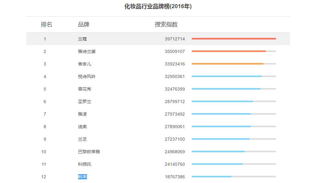Click the blue index bar for 迪奥
This screenshot has width=318, height=183.
click(x=221, y=127)
